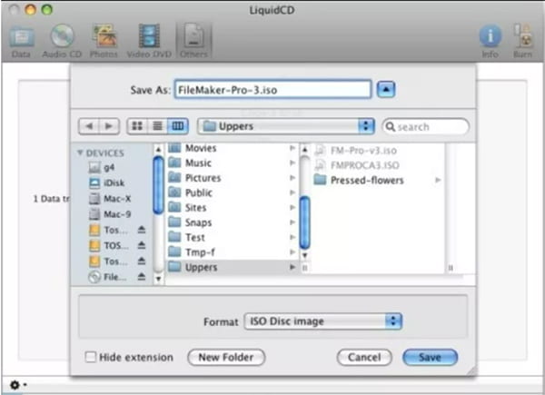Expand Pressed-flowers with its arrow
This screenshot has height=395, width=545.
(x=438, y=180)
